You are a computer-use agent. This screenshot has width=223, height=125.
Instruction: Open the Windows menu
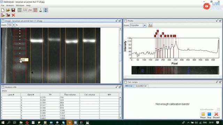(x=20, y=6)
